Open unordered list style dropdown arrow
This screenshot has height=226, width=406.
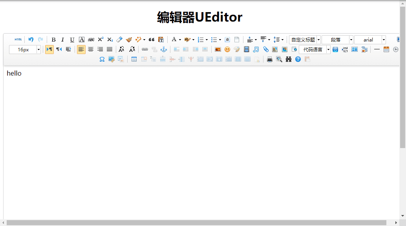[220, 40]
